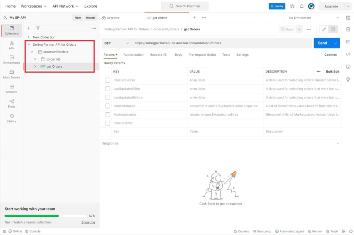Open the Send button dropdown arrow

tap(335, 43)
